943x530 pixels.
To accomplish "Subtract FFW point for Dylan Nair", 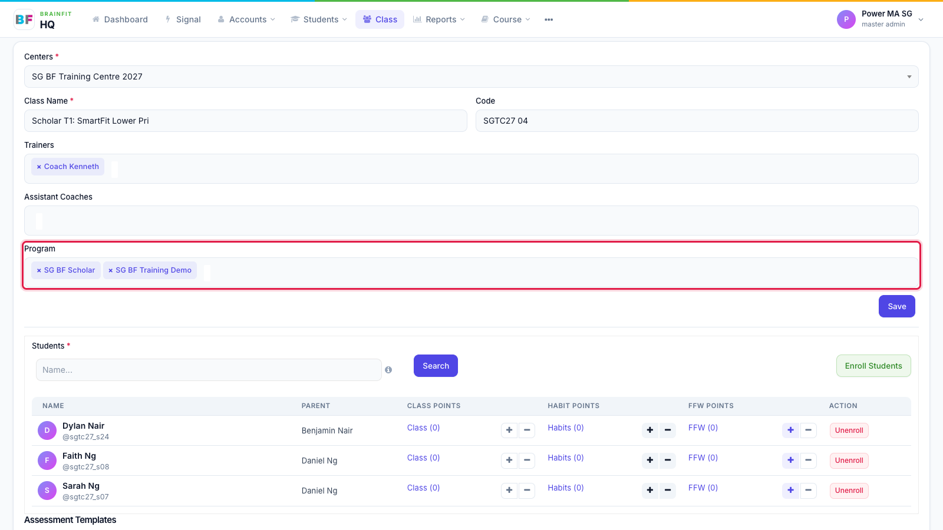I will pyautogui.click(x=809, y=430).
